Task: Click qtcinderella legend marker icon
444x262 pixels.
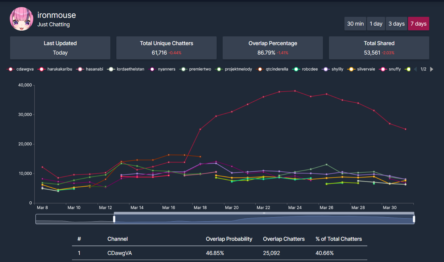Action: point(260,69)
